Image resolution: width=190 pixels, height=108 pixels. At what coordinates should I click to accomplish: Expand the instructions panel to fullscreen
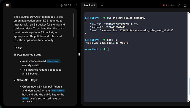click(75, 5)
